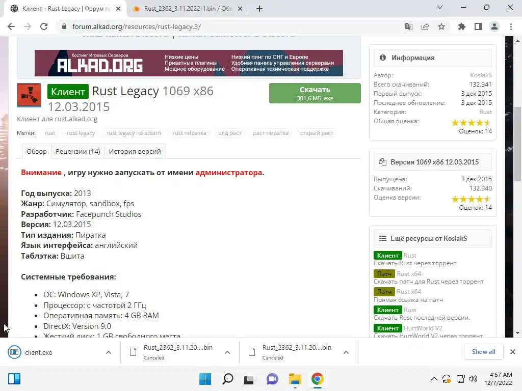Click the overall rating stars

[471, 123]
